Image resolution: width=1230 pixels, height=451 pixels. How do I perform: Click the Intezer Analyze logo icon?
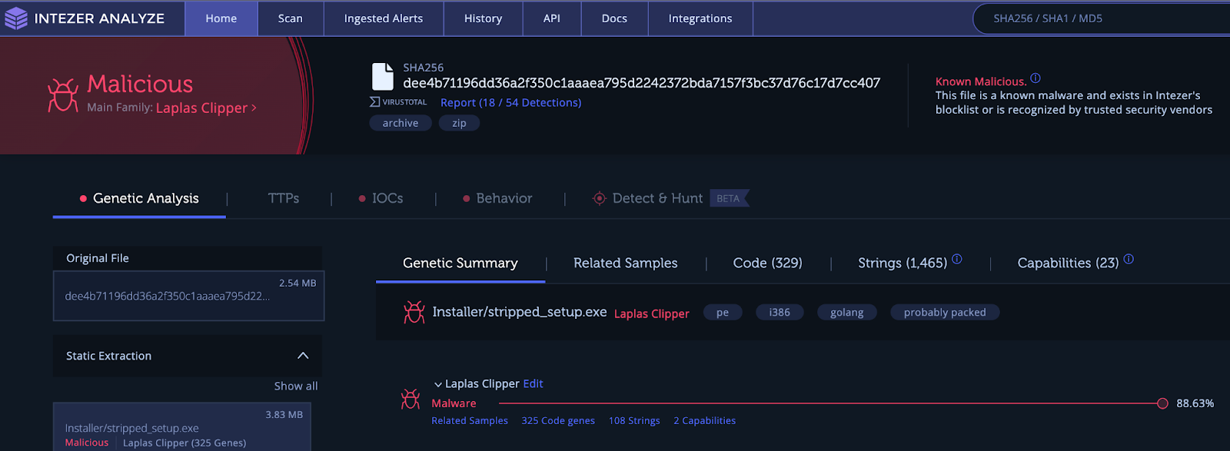pyautogui.click(x=16, y=18)
